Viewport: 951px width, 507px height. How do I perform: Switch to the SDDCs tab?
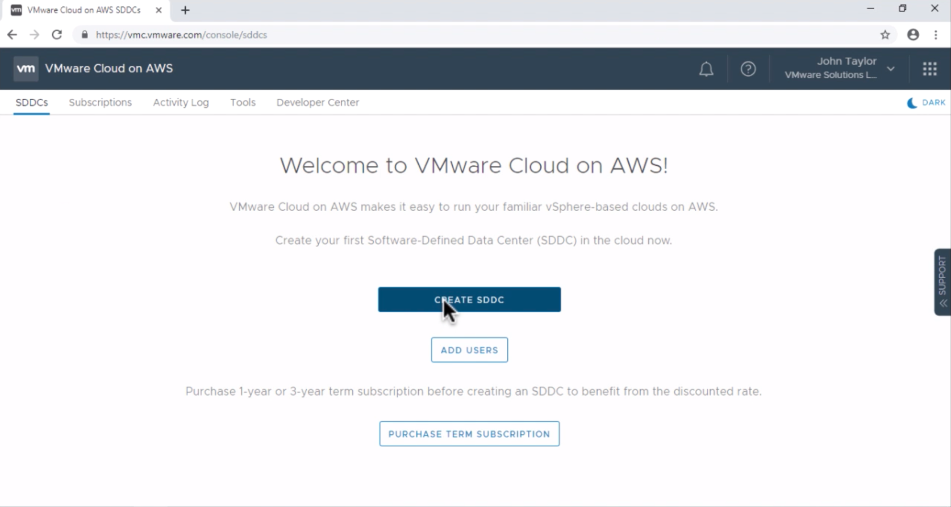click(32, 103)
